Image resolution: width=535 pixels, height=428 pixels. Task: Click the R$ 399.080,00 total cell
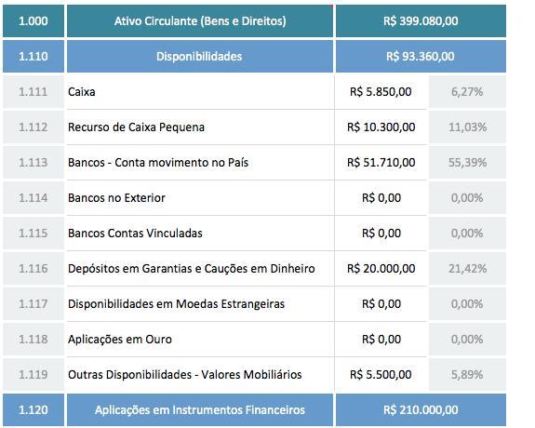pyautogui.click(x=421, y=20)
